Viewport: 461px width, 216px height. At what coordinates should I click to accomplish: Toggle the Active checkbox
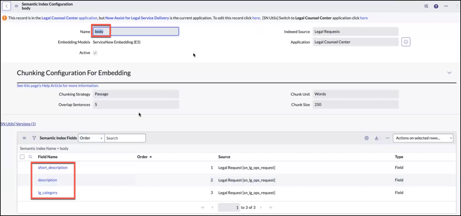click(95, 53)
